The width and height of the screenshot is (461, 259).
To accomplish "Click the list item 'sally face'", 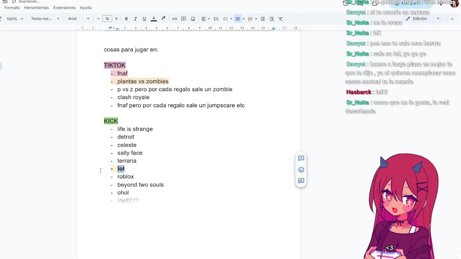I will pos(130,153).
